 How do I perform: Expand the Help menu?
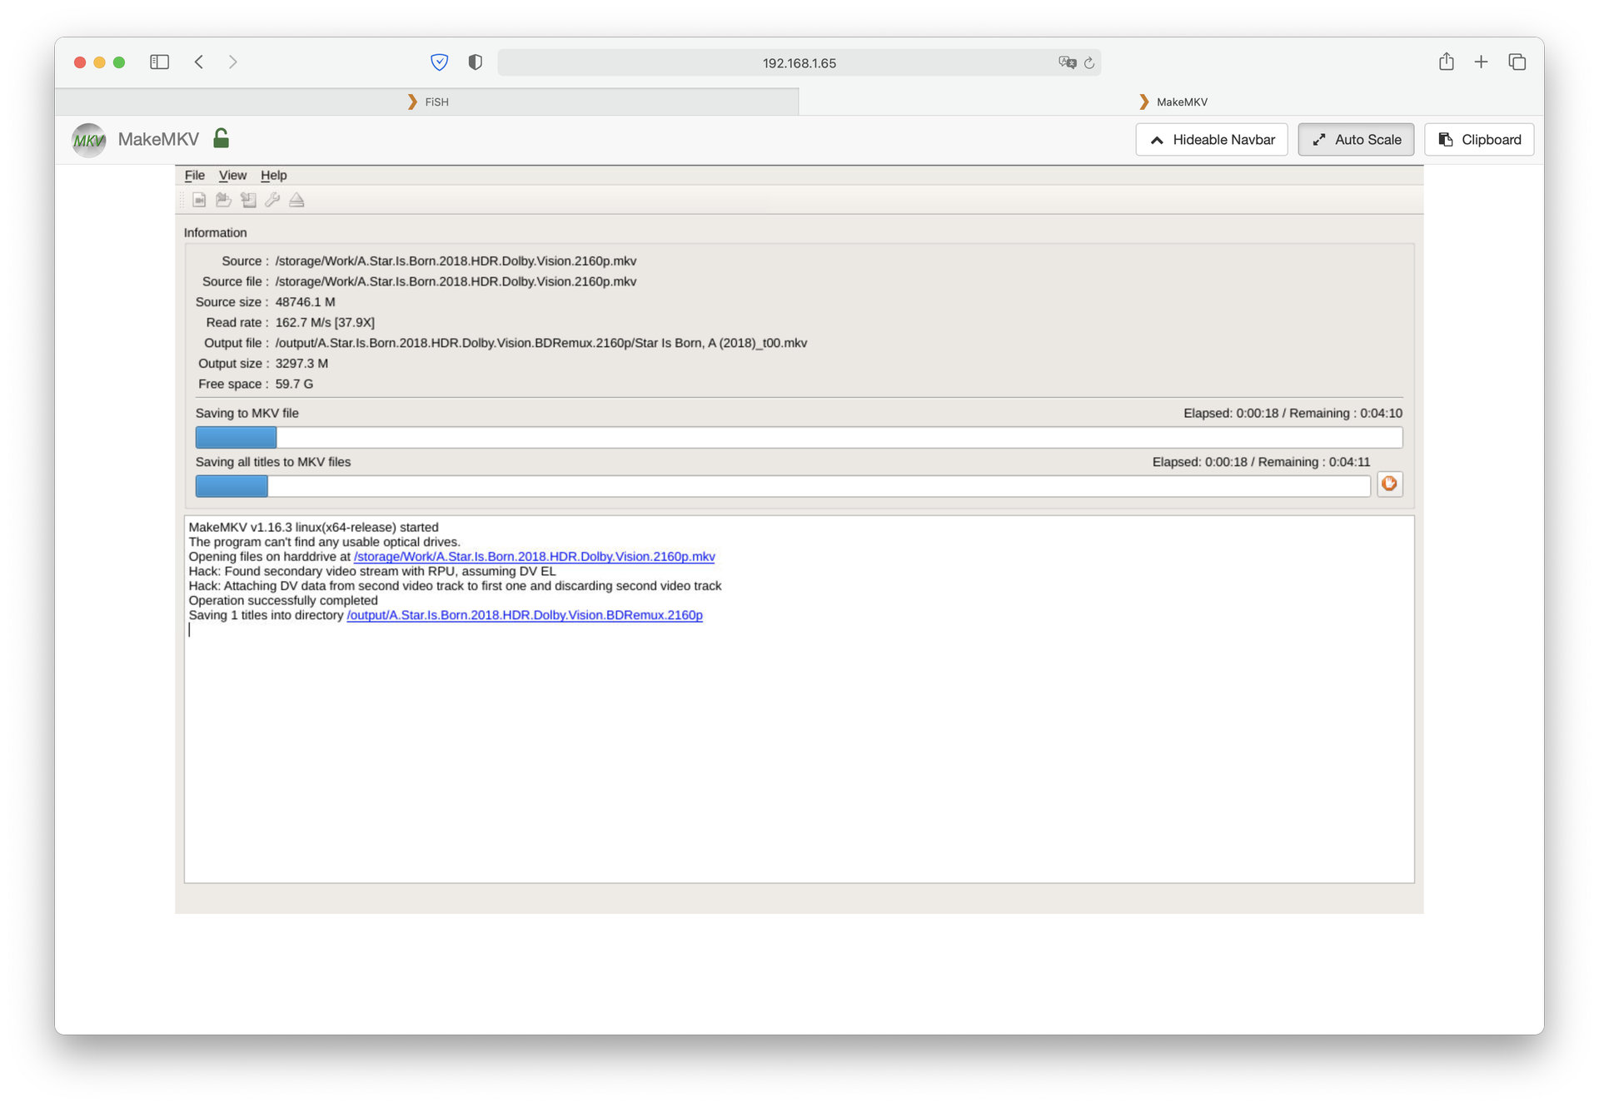(x=273, y=175)
